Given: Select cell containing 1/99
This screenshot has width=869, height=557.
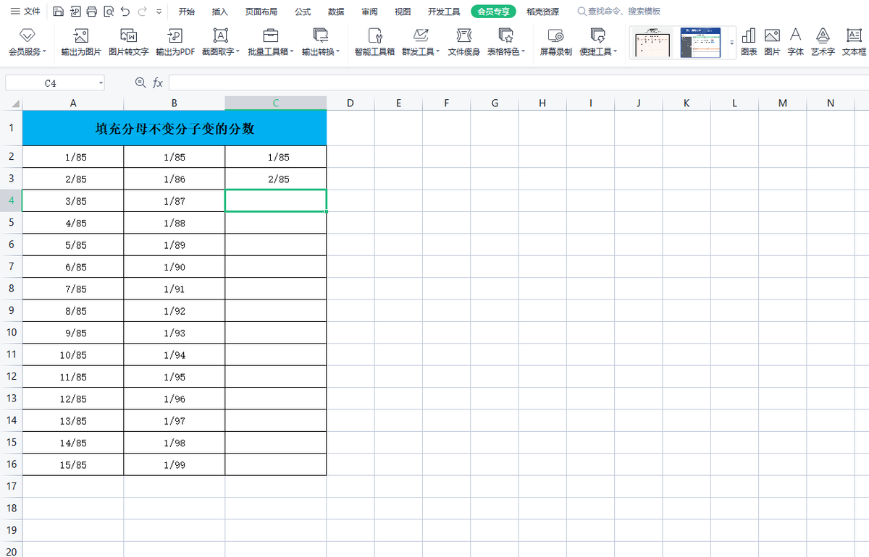Looking at the screenshot, I should (x=175, y=464).
